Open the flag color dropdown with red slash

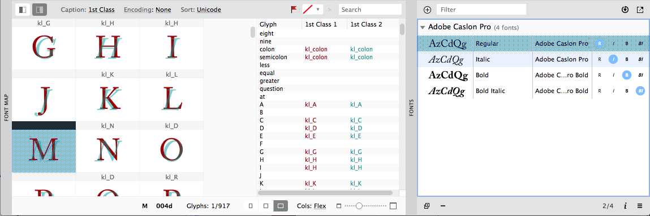(x=312, y=9)
